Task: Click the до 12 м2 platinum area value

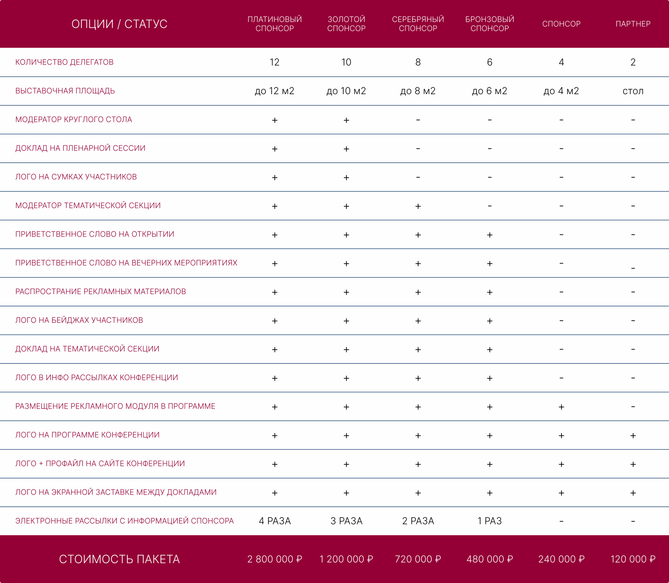Action: [275, 91]
